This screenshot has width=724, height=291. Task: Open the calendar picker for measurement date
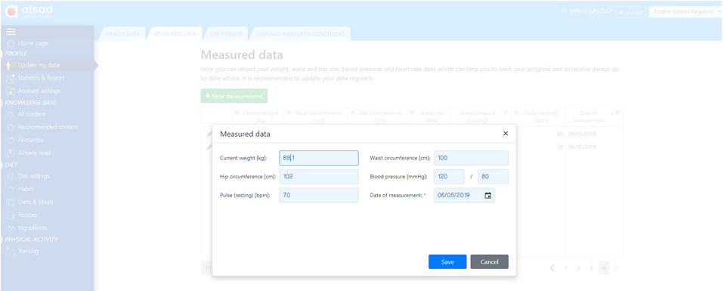point(487,195)
